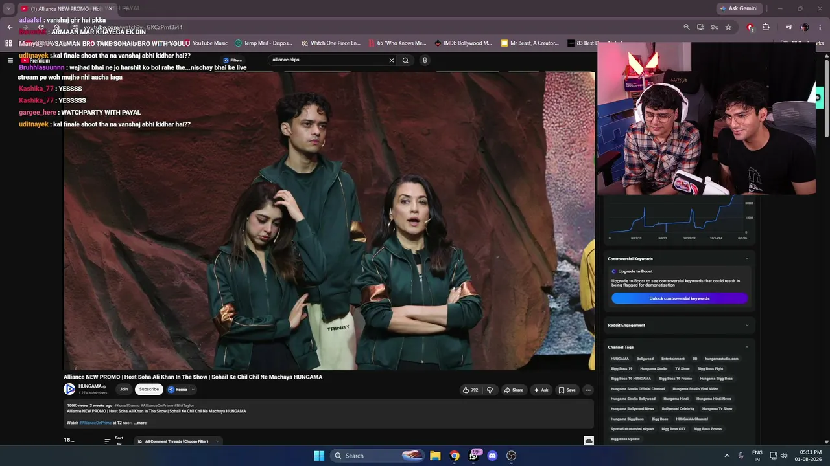Image resolution: width=830 pixels, height=466 pixels.
Task: Save the video to a playlist
Action: pyautogui.click(x=567, y=390)
